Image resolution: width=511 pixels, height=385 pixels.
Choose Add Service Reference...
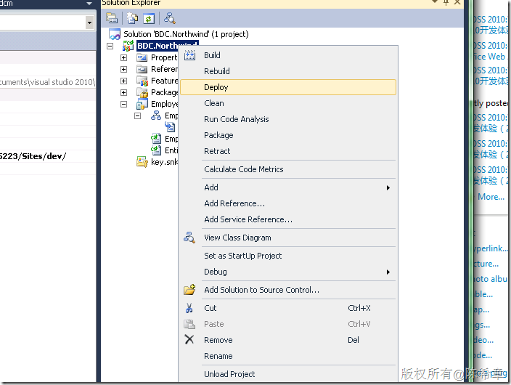pyautogui.click(x=288, y=219)
